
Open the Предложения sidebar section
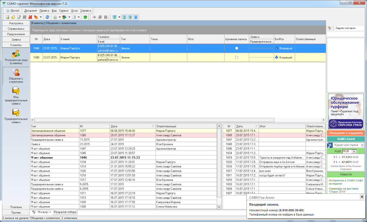point(16,34)
